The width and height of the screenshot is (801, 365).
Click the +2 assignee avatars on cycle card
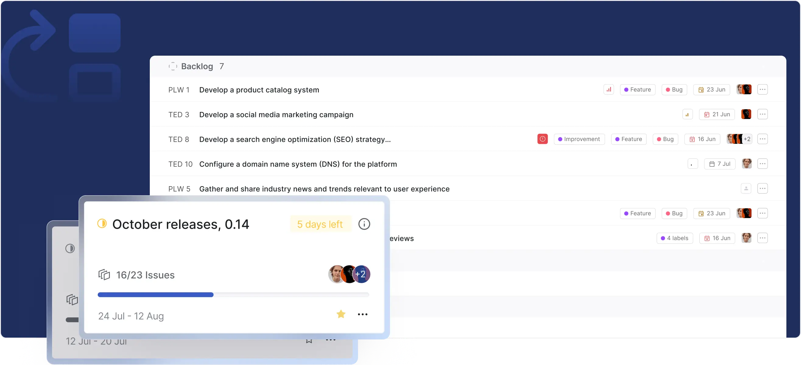pos(361,274)
